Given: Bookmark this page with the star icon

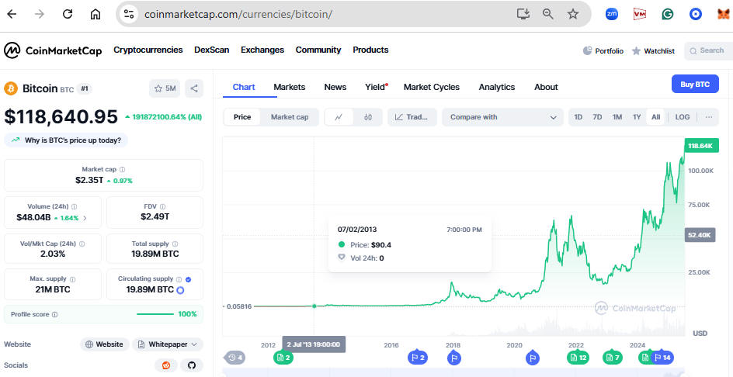Looking at the screenshot, I should [x=573, y=14].
